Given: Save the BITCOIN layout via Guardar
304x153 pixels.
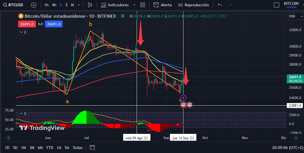Looking at the screenshot, I should (x=291, y=7).
